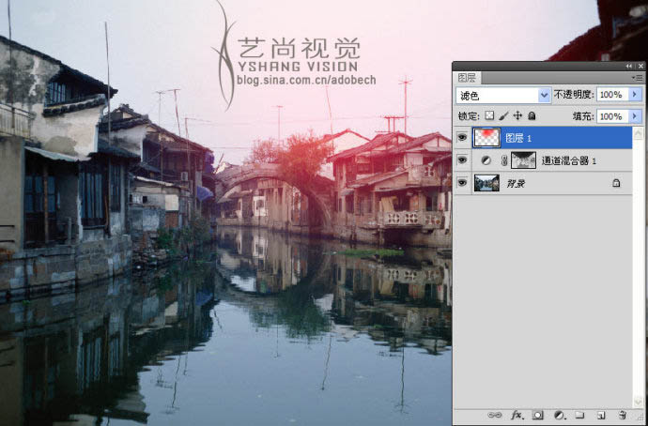Select the 图层 1 layer thumbnail
The height and width of the screenshot is (426, 648).
point(486,138)
